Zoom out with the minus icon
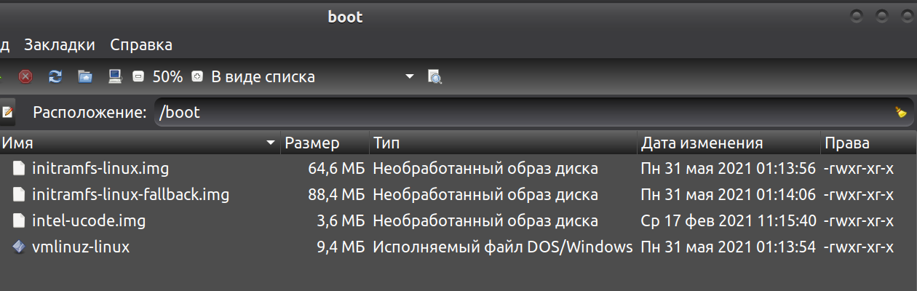This screenshot has width=917, height=291. pos(138,76)
